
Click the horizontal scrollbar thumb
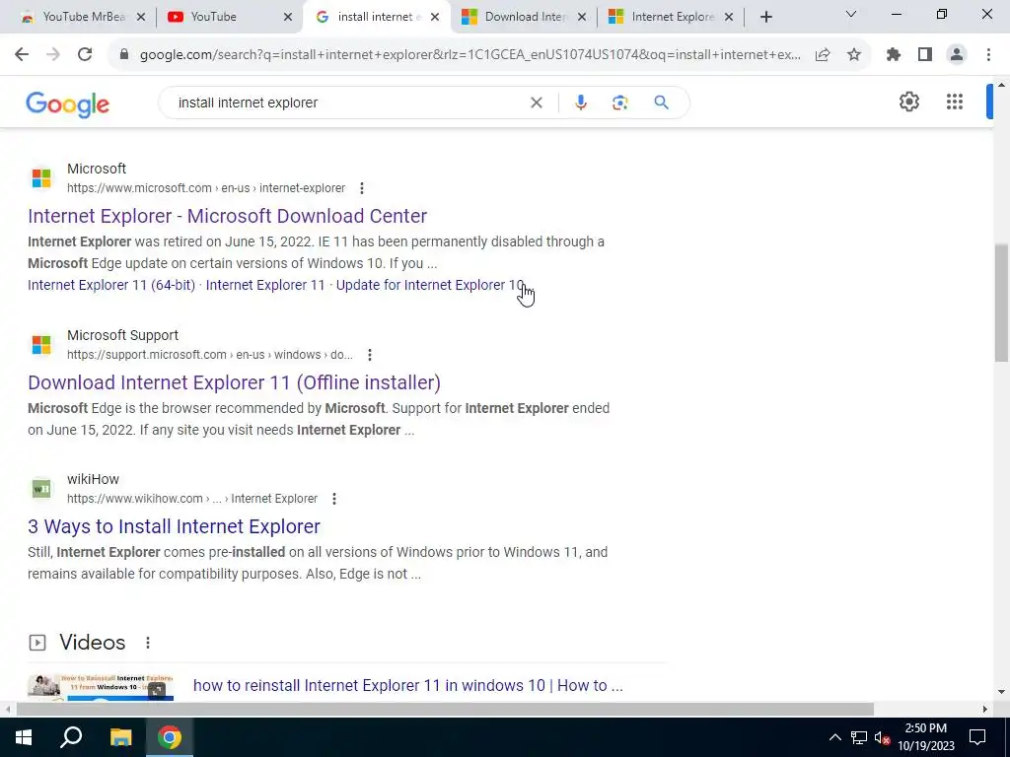point(445,709)
